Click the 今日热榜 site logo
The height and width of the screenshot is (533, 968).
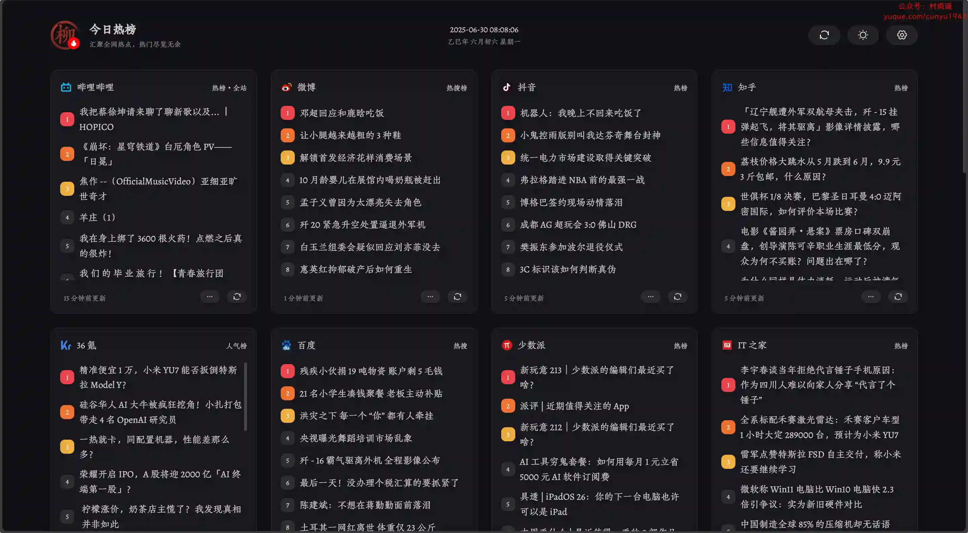click(65, 35)
